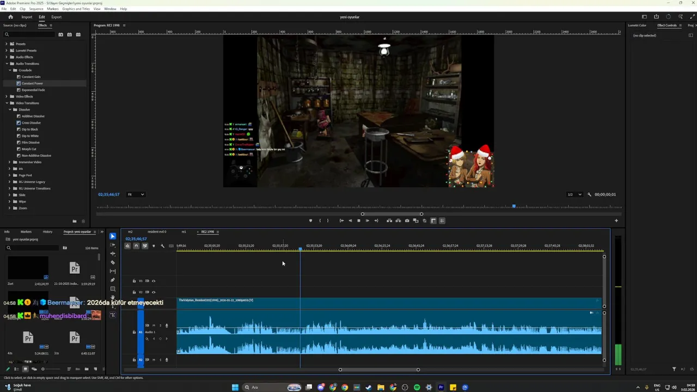This screenshot has height=392, width=697.
Task: Click the Program Monitor playhead marker
Action: (x=514, y=206)
